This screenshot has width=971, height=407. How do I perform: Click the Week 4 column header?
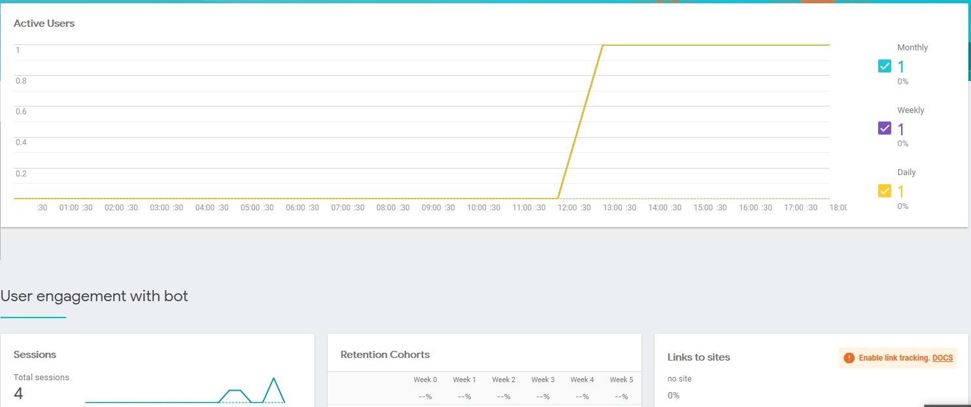582,380
